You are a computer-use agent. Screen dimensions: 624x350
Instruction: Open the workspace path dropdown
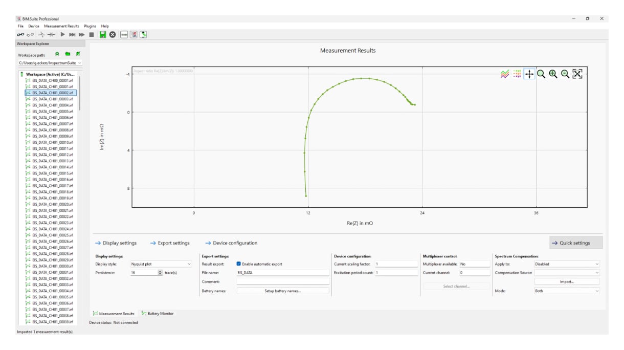coord(50,62)
